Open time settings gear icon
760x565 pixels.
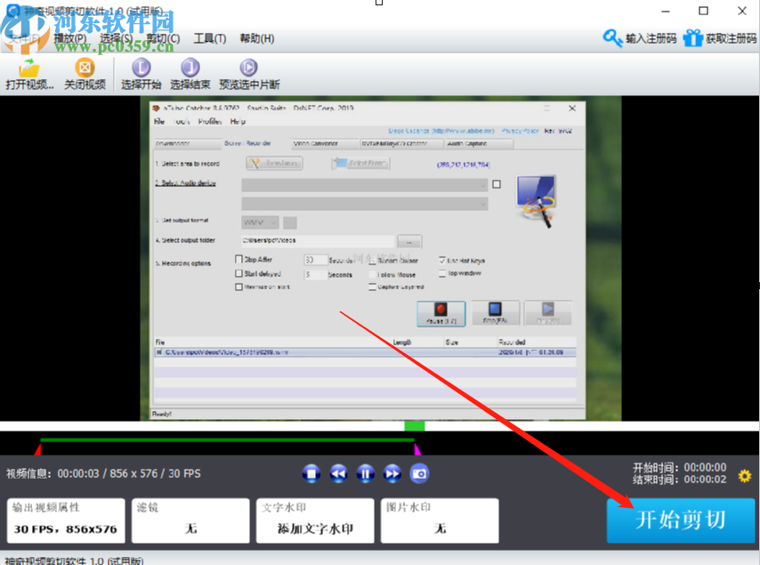tap(745, 476)
